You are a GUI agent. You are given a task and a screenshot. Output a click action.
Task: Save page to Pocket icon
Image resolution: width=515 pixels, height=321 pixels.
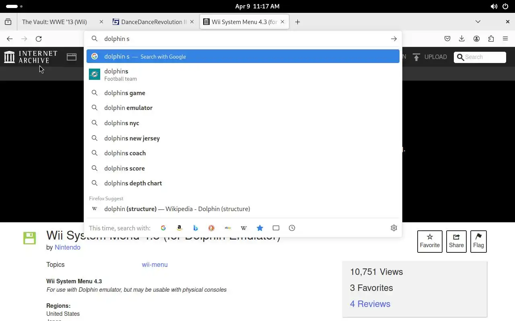coord(447,39)
